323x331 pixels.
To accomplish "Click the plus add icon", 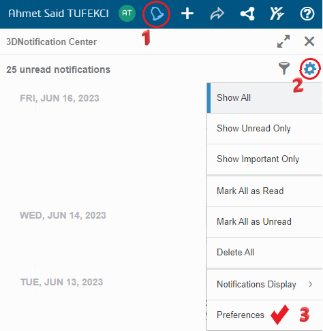I will [x=187, y=14].
